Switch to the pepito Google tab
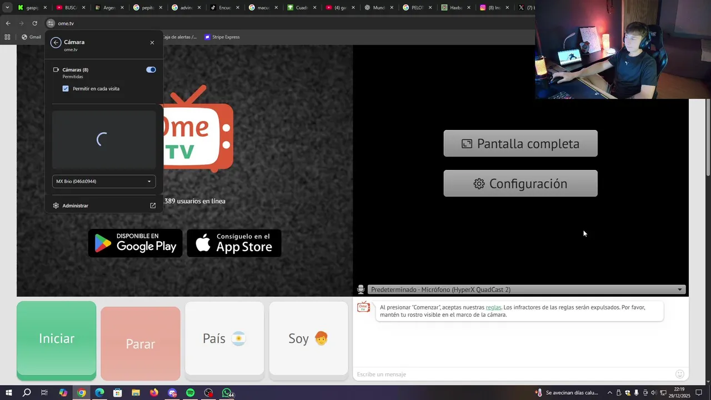711x400 pixels. point(148,8)
